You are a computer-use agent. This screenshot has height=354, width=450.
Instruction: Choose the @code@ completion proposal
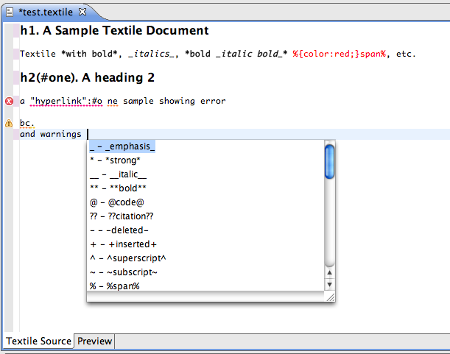[x=205, y=202]
